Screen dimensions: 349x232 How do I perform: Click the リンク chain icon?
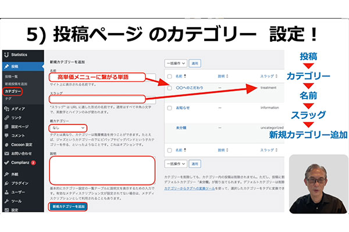6,118
